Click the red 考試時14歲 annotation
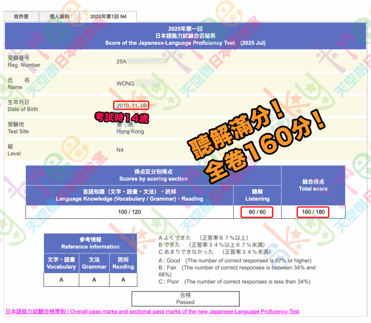Image resolution: width=371 pixels, height=323 pixels. click(121, 117)
